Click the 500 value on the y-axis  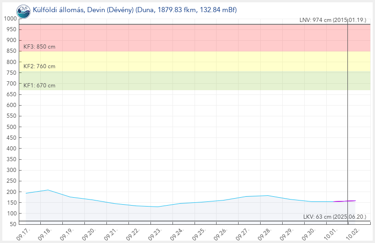[x=12, y=127]
